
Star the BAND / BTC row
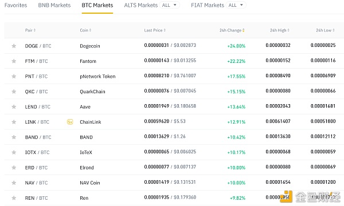(x=14, y=137)
